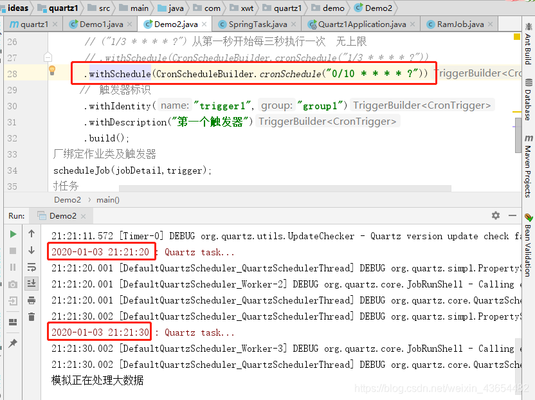Close the Demo2 run tab
The width and height of the screenshot is (535, 400).
pyautogui.click(x=83, y=216)
